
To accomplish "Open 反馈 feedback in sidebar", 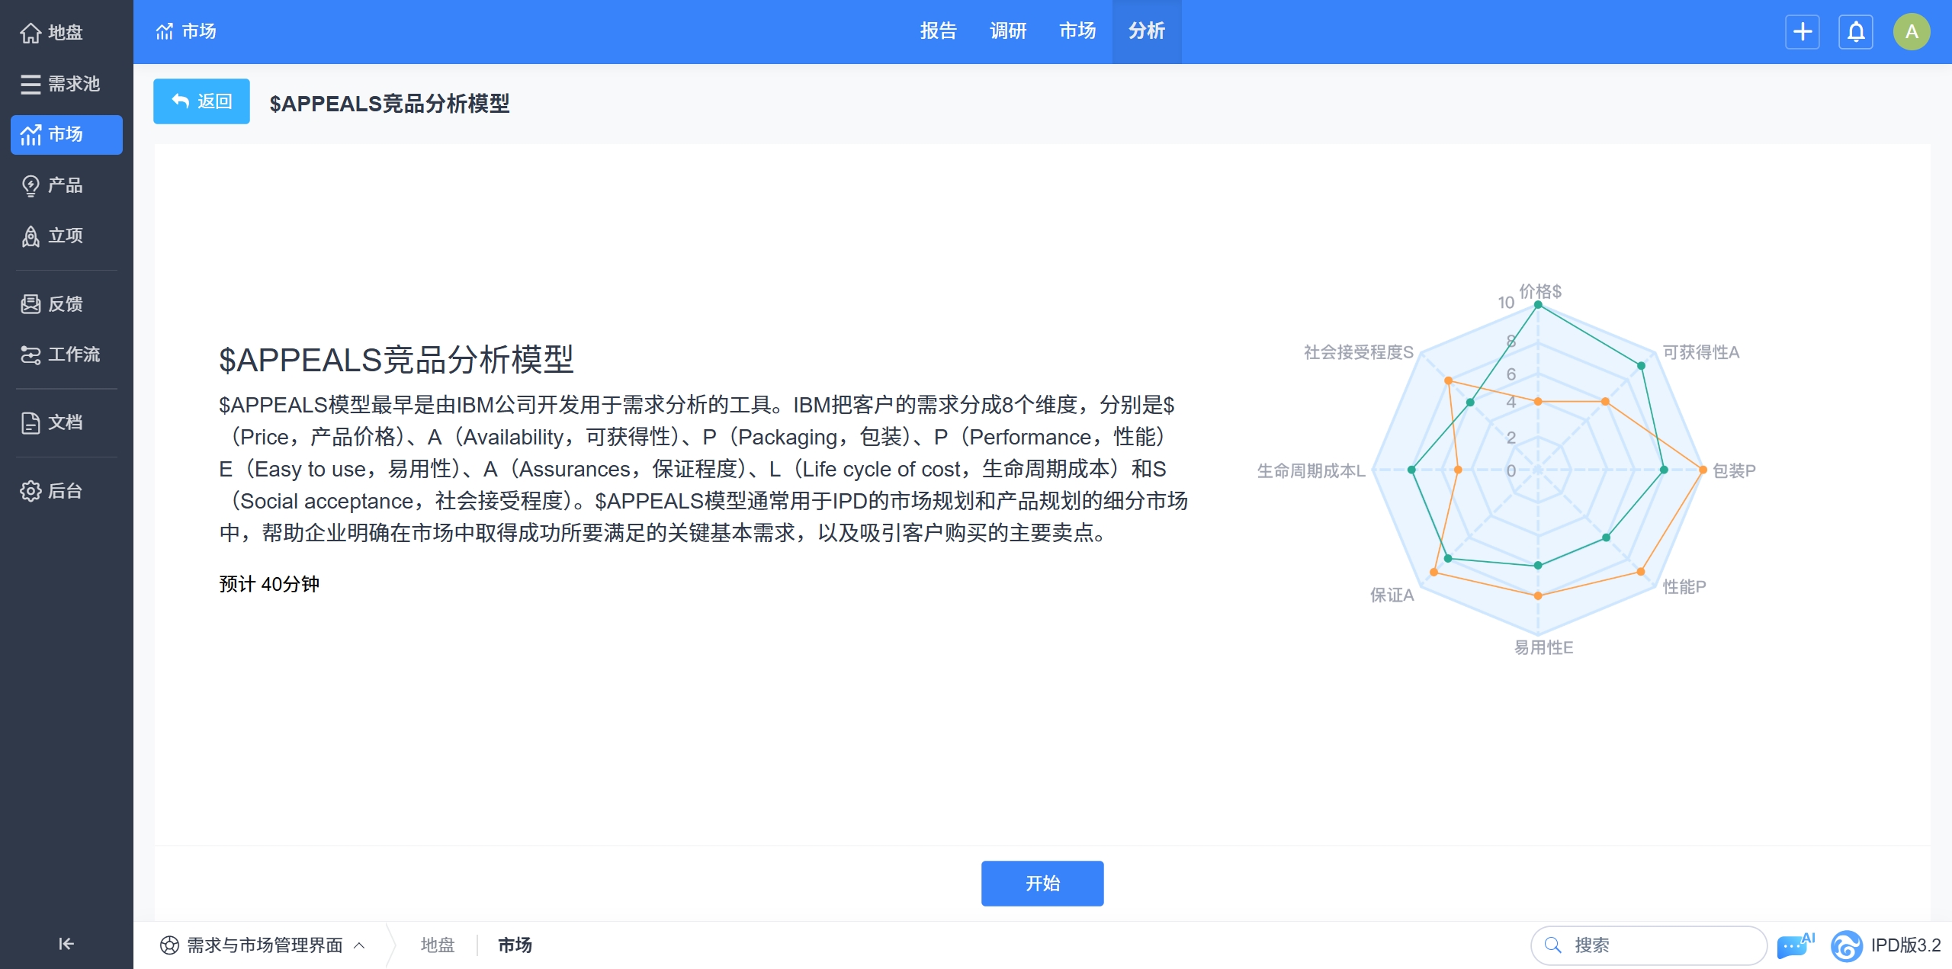I will pyautogui.click(x=65, y=304).
